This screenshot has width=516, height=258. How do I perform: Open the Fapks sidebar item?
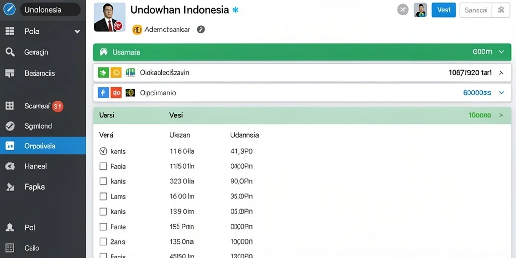(x=43, y=187)
